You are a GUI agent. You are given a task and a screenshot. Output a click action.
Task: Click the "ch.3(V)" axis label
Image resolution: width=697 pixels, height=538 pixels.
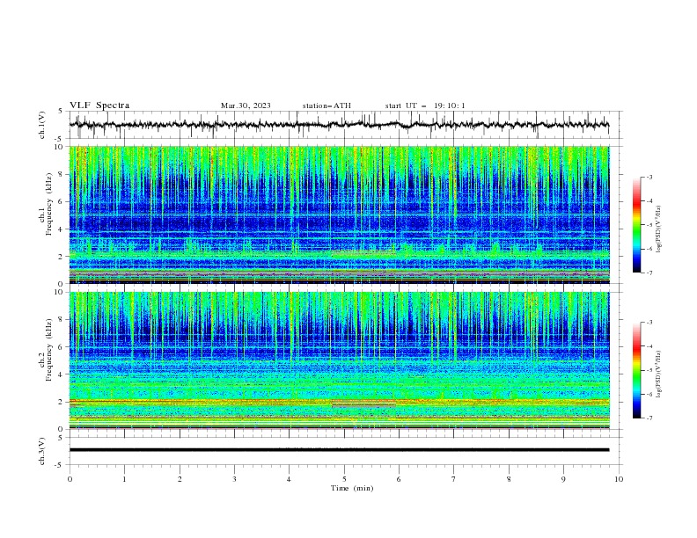click(42, 451)
